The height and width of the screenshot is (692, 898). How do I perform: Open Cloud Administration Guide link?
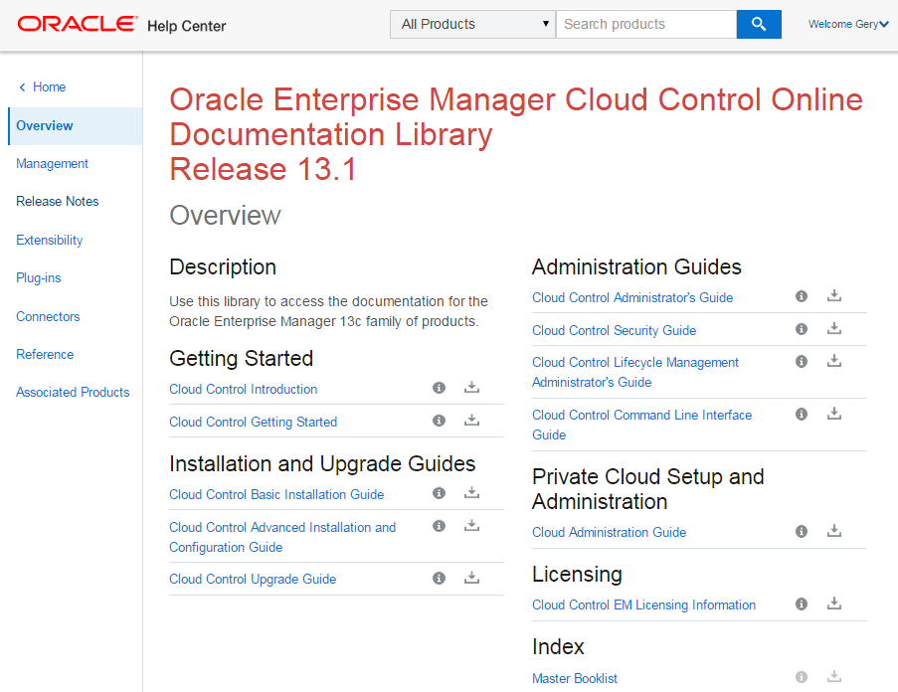click(610, 532)
